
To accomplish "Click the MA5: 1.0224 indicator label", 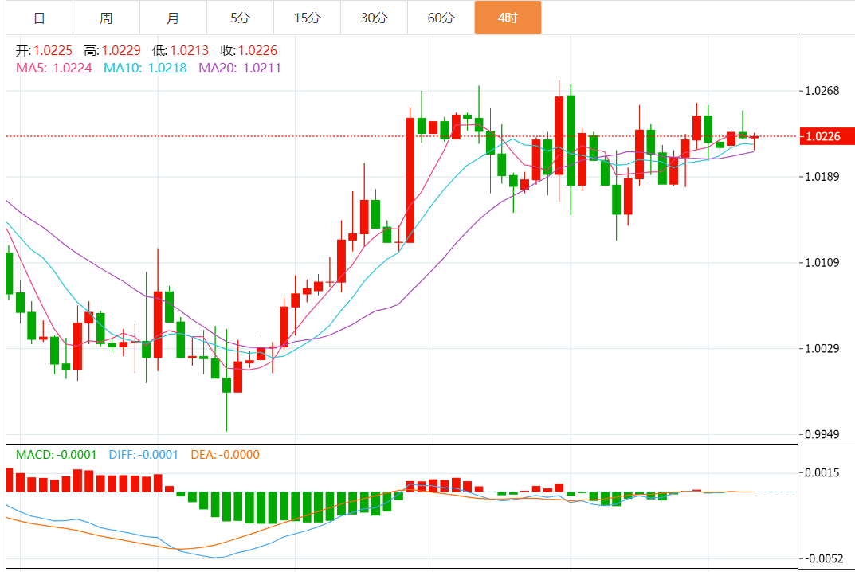I will [54, 69].
